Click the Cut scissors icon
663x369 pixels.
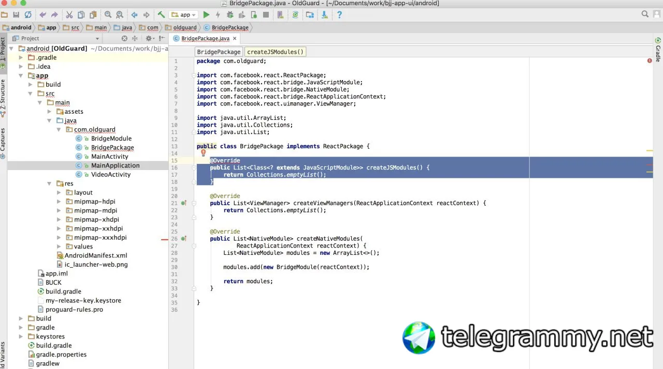[69, 15]
